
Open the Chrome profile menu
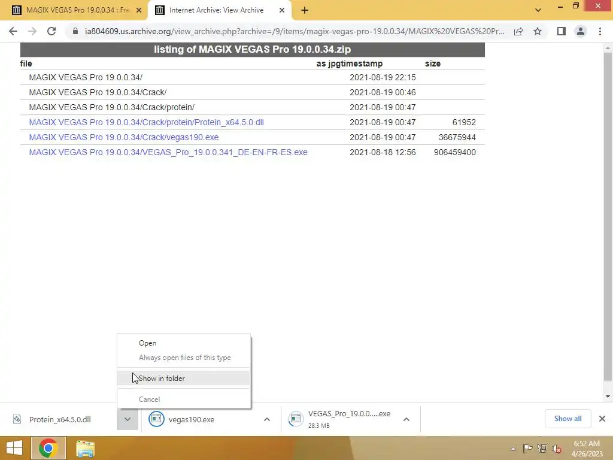(581, 31)
